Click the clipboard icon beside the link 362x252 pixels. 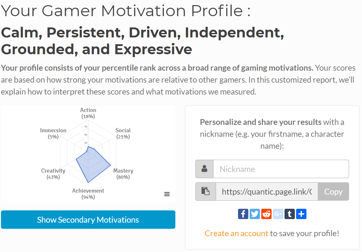click(206, 191)
